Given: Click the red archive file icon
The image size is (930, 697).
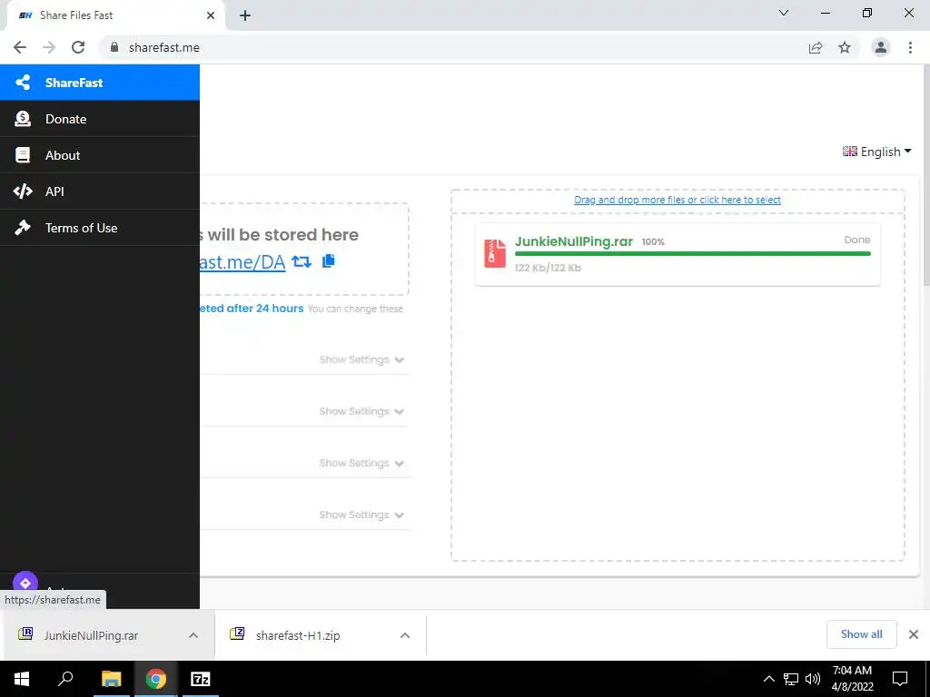Looking at the screenshot, I should pyautogui.click(x=495, y=254).
